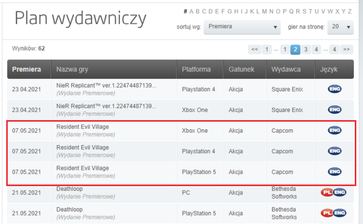
Task: Click the PL language icon in Deathloop PC row
Action: (327, 192)
